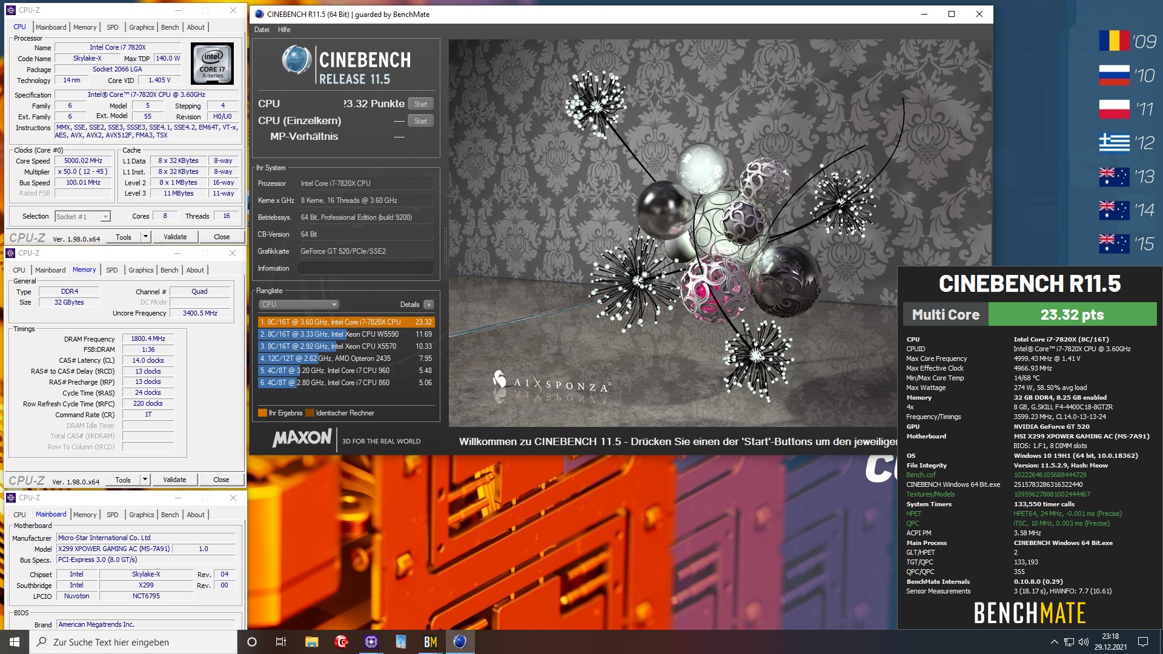1163x654 pixels.
Task: Switch to CPU-Z via taskbar icon
Action: pyautogui.click(x=371, y=642)
